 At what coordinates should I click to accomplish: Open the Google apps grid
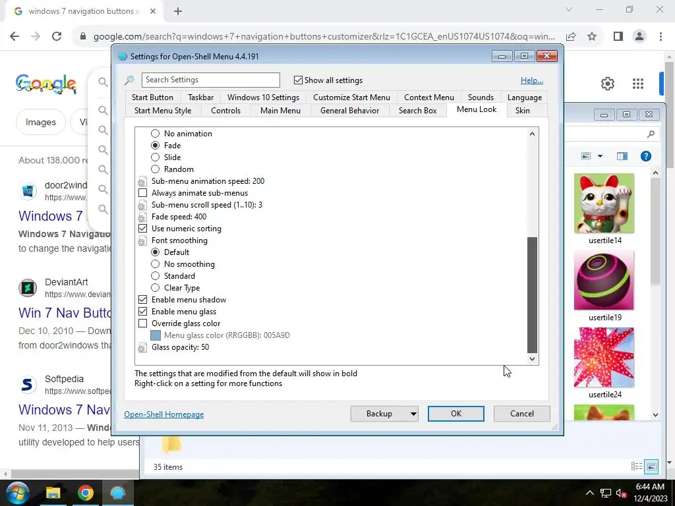point(638,84)
